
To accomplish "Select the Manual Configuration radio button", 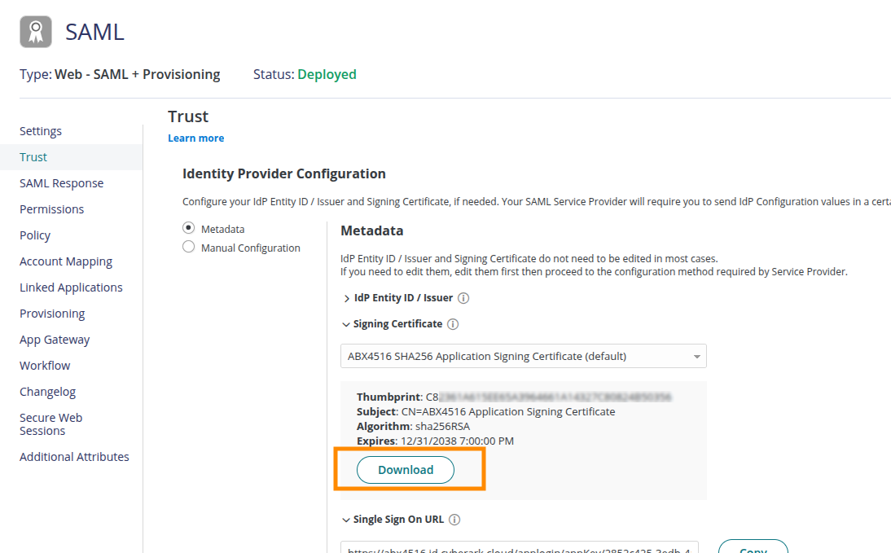I will click(189, 247).
